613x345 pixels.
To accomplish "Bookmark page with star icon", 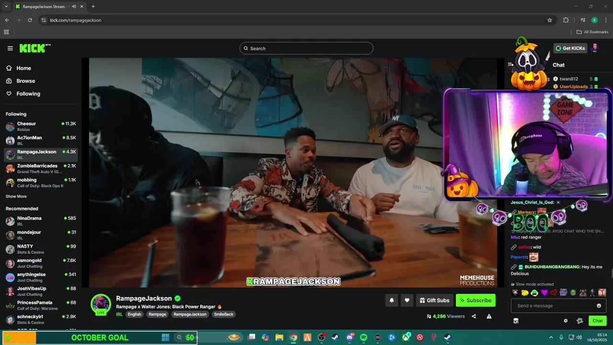I will pos(550,20).
